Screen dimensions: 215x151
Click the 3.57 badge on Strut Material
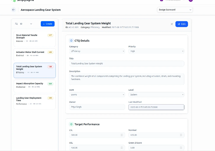tap(50, 35)
